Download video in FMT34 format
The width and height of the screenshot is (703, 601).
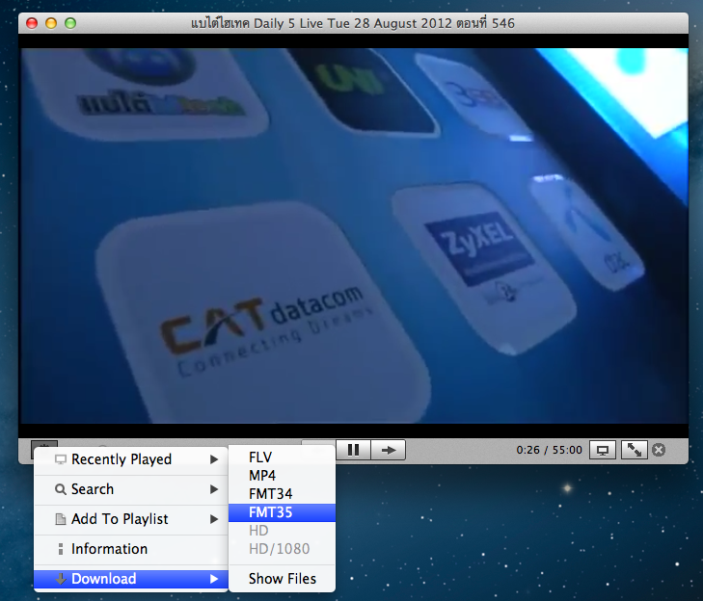[x=282, y=494]
